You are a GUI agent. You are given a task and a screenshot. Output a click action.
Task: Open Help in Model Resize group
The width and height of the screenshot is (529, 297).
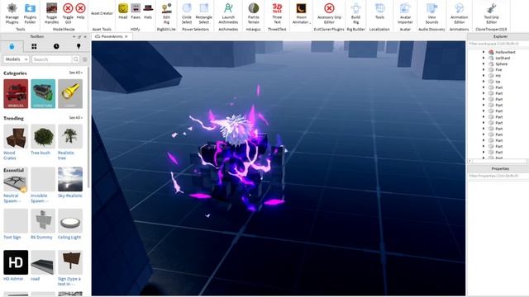[x=80, y=11]
